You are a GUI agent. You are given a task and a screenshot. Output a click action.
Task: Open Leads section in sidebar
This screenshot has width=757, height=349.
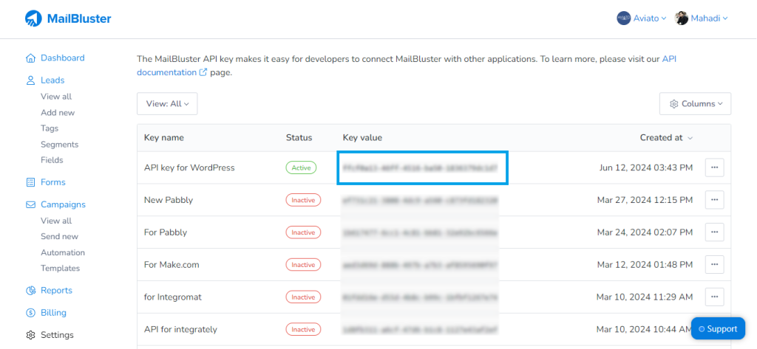[52, 80]
